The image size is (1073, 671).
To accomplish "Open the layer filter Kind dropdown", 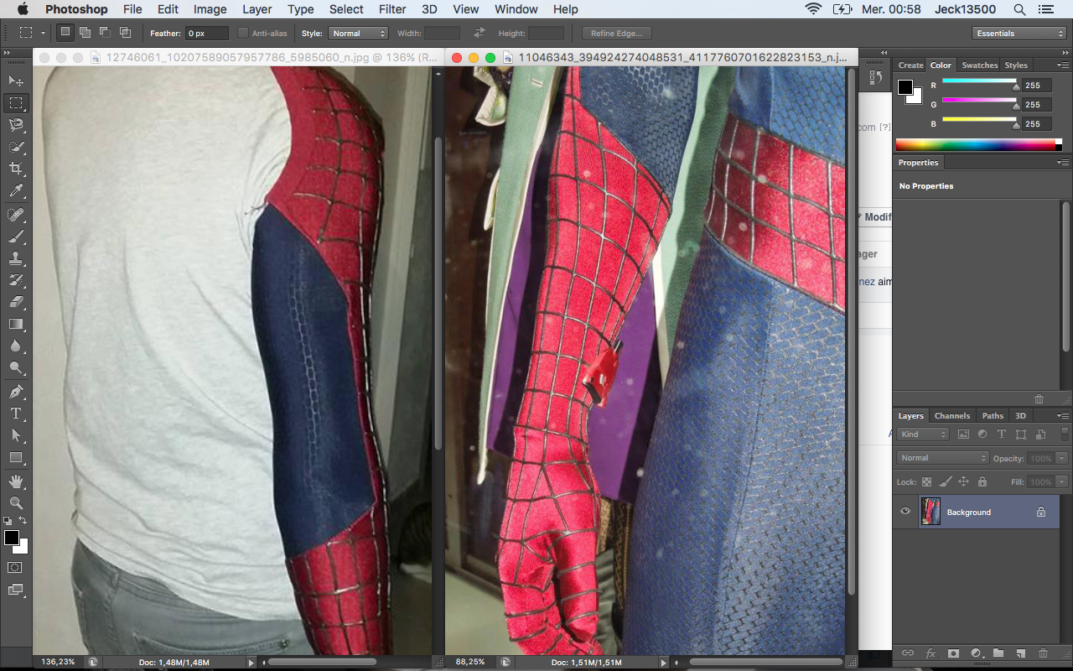I will 923,434.
